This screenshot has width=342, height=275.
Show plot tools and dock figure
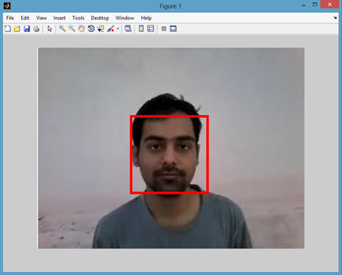173,29
